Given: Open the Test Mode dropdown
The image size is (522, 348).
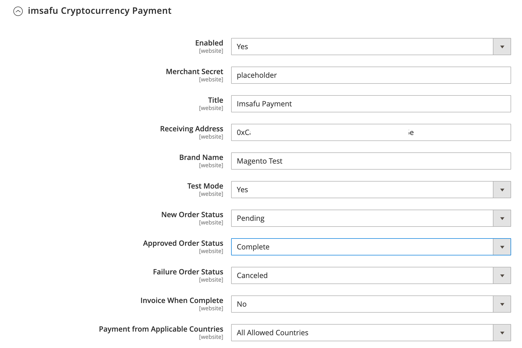Looking at the screenshot, I should [x=502, y=190].
